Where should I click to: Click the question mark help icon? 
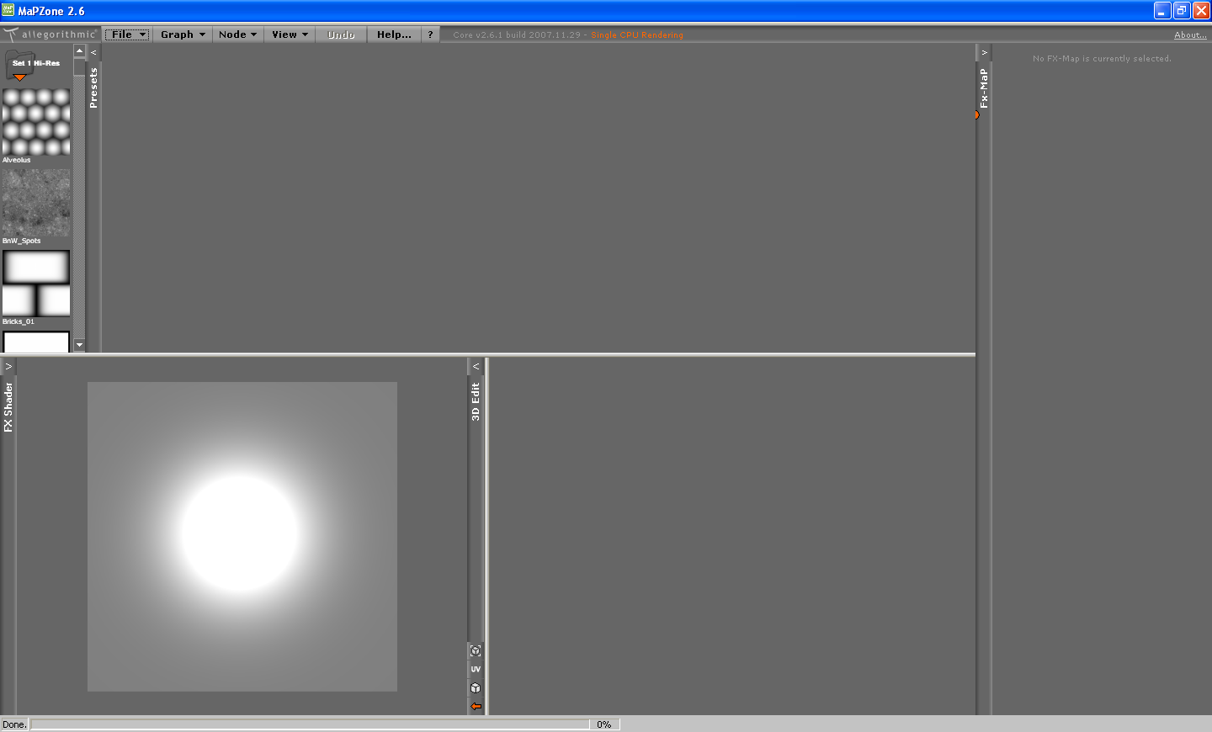(x=430, y=34)
